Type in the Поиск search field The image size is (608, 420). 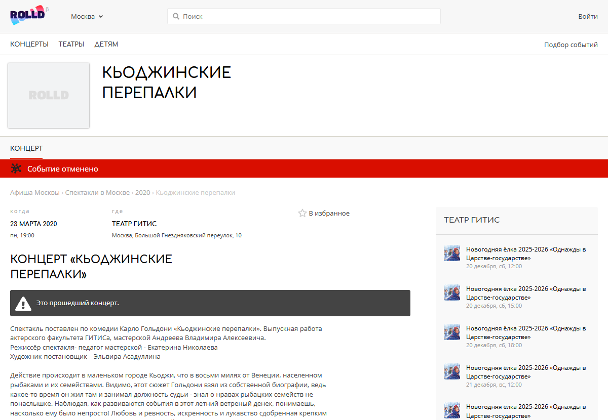click(x=309, y=16)
